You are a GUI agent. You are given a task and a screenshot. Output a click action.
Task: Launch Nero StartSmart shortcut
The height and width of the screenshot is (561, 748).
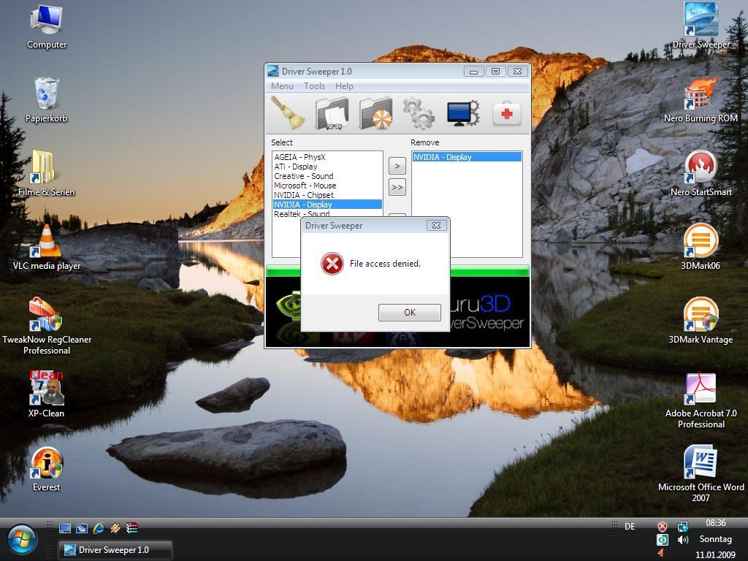[x=701, y=174]
